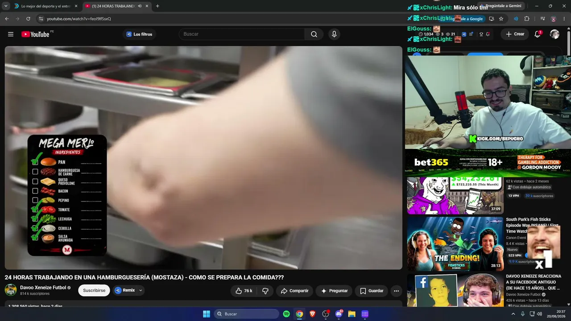Open 'DAVOO XENEIZE REACCIONA' video title
The image size is (571, 321).
[x=534, y=282]
